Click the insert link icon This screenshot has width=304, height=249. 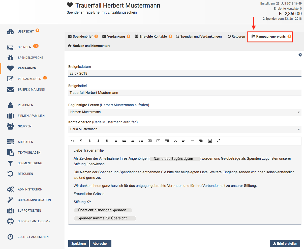point(175,141)
